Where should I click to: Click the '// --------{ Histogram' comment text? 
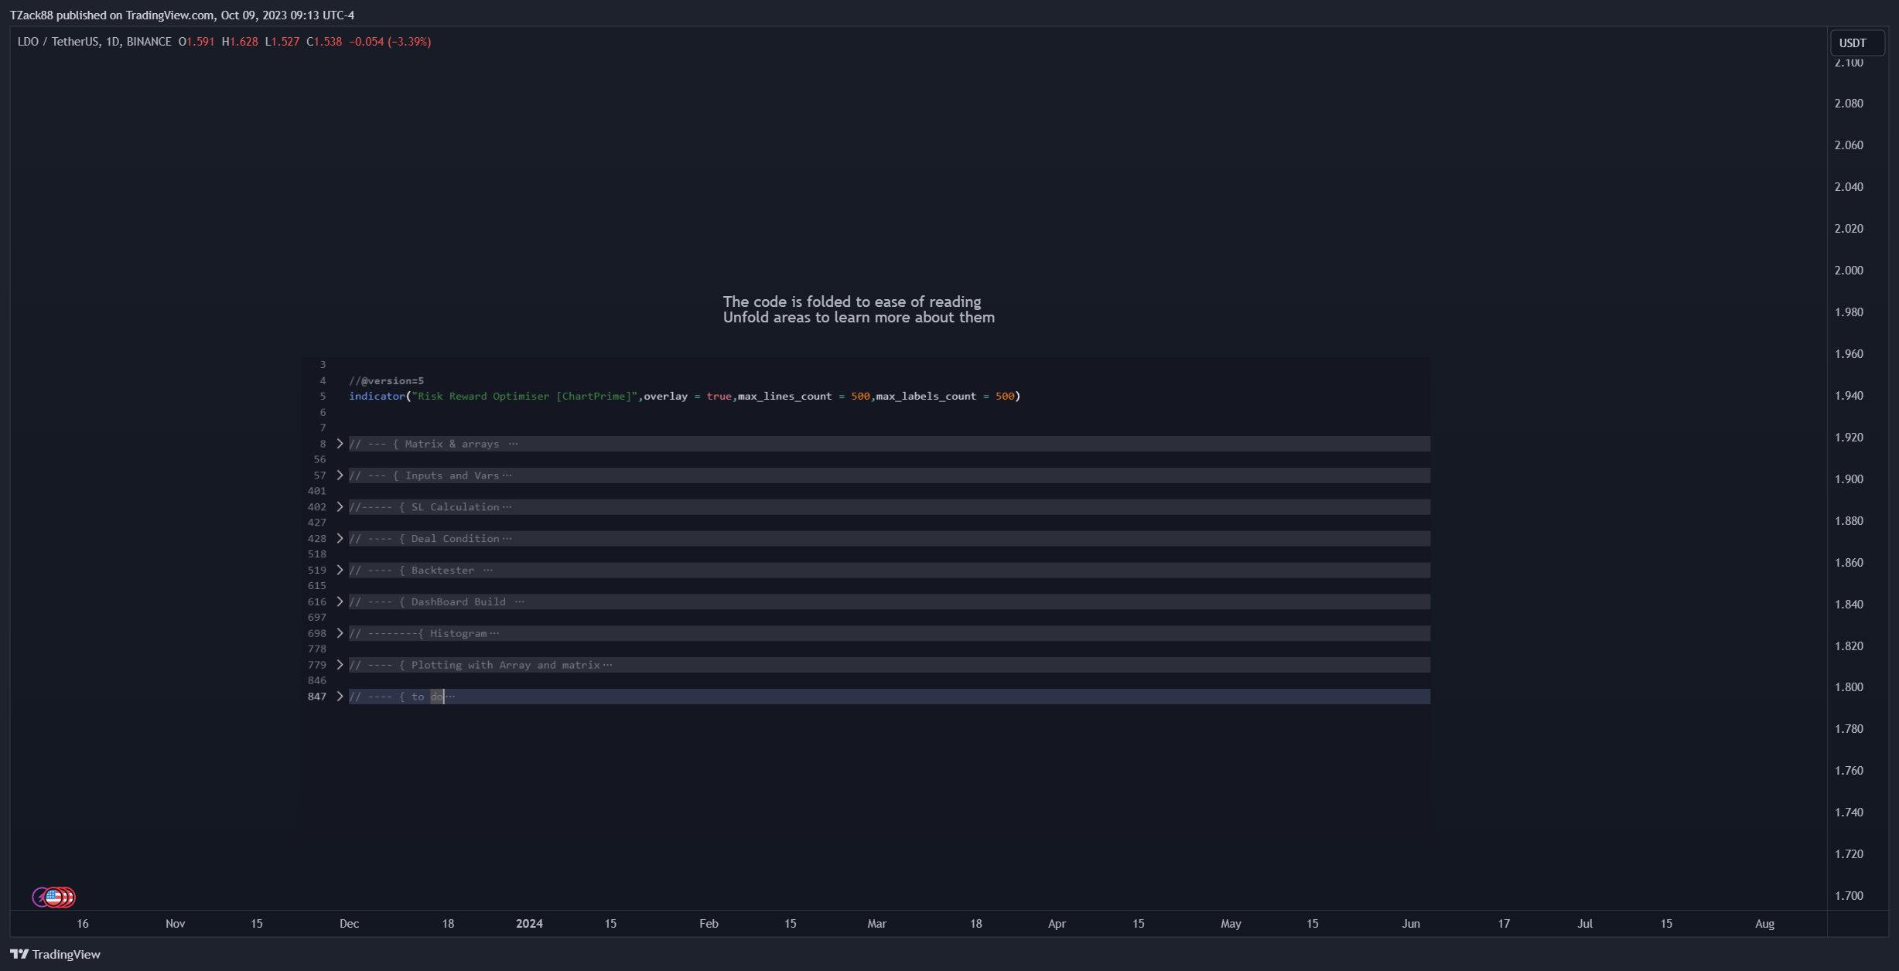(x=418, y=633)
